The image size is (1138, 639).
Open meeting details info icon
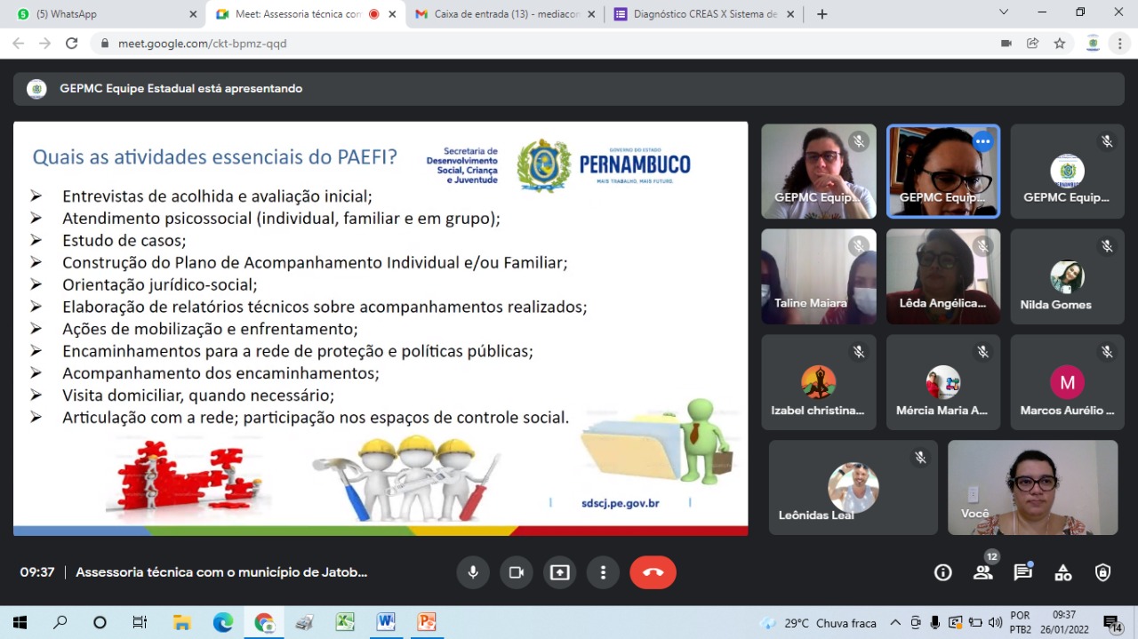coord(943,573)
